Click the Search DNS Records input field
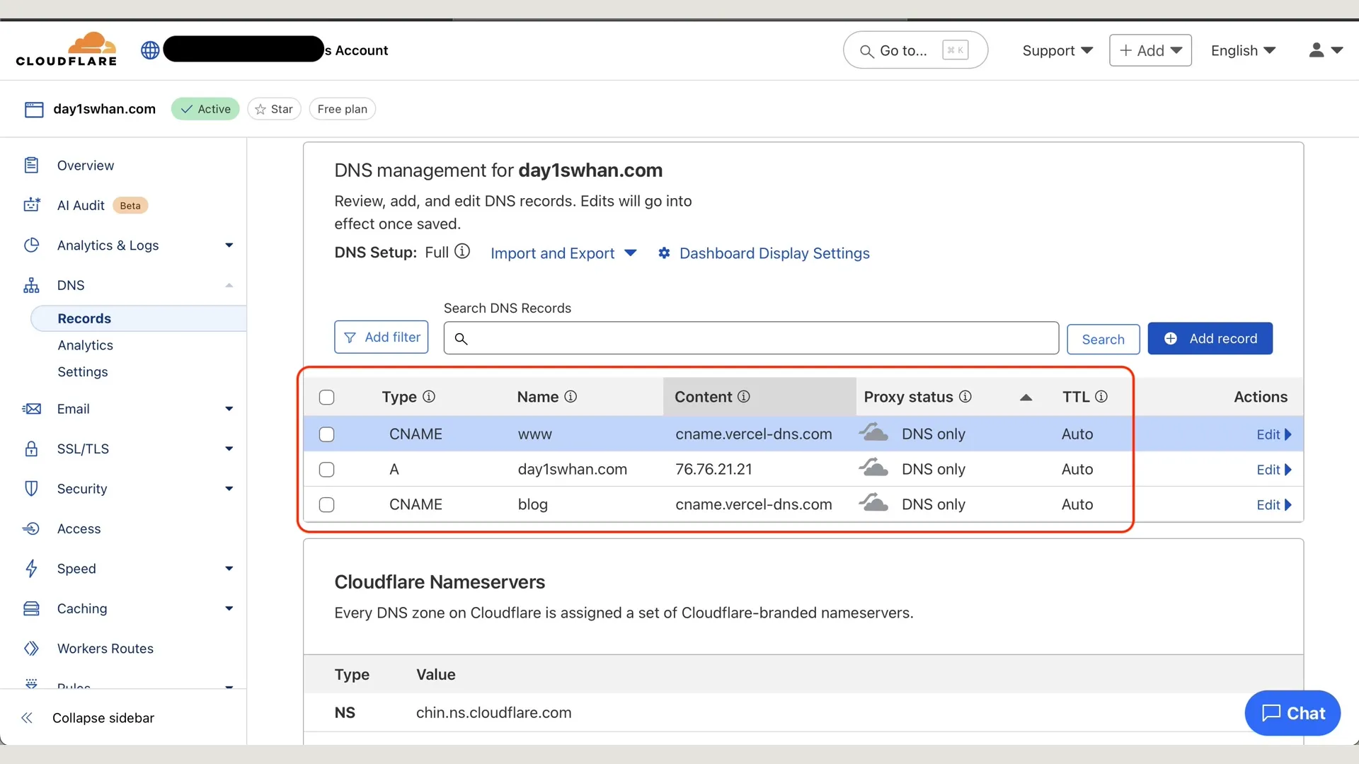Viewport: 1359px width, 764px height. (751, 338)
